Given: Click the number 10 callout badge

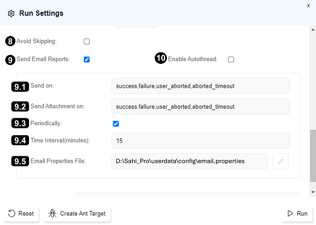Looking at the screenshot, I should point(161,59).
